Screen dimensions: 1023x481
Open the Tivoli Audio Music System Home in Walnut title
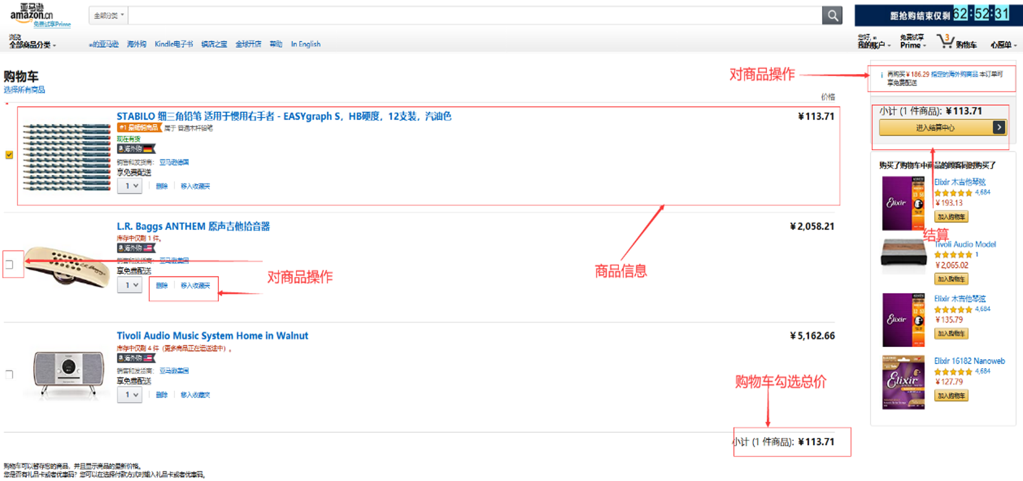click(x=212, y=335)
